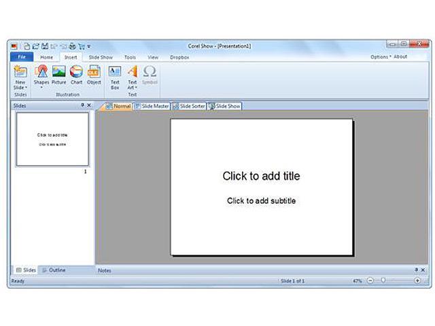Switch to Slide Sorter view tab
Screen dimensions: 435x326
point(188,107)
